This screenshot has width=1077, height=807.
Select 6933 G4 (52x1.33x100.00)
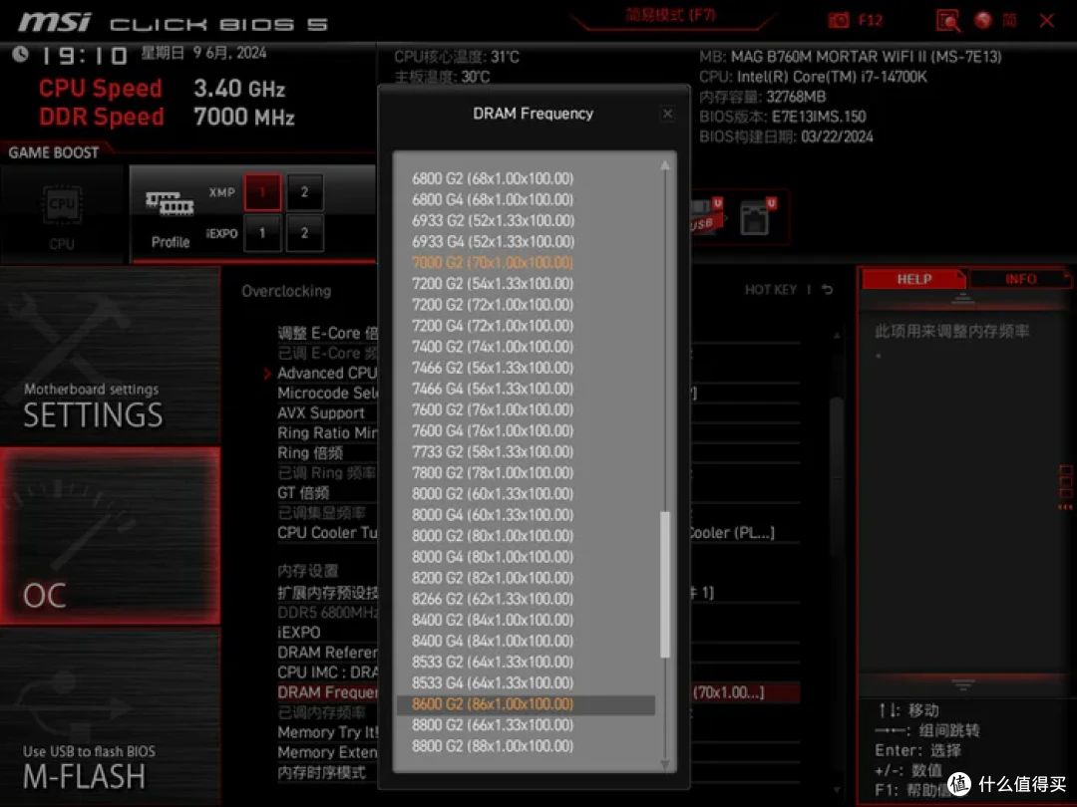(x=492, y=241)
